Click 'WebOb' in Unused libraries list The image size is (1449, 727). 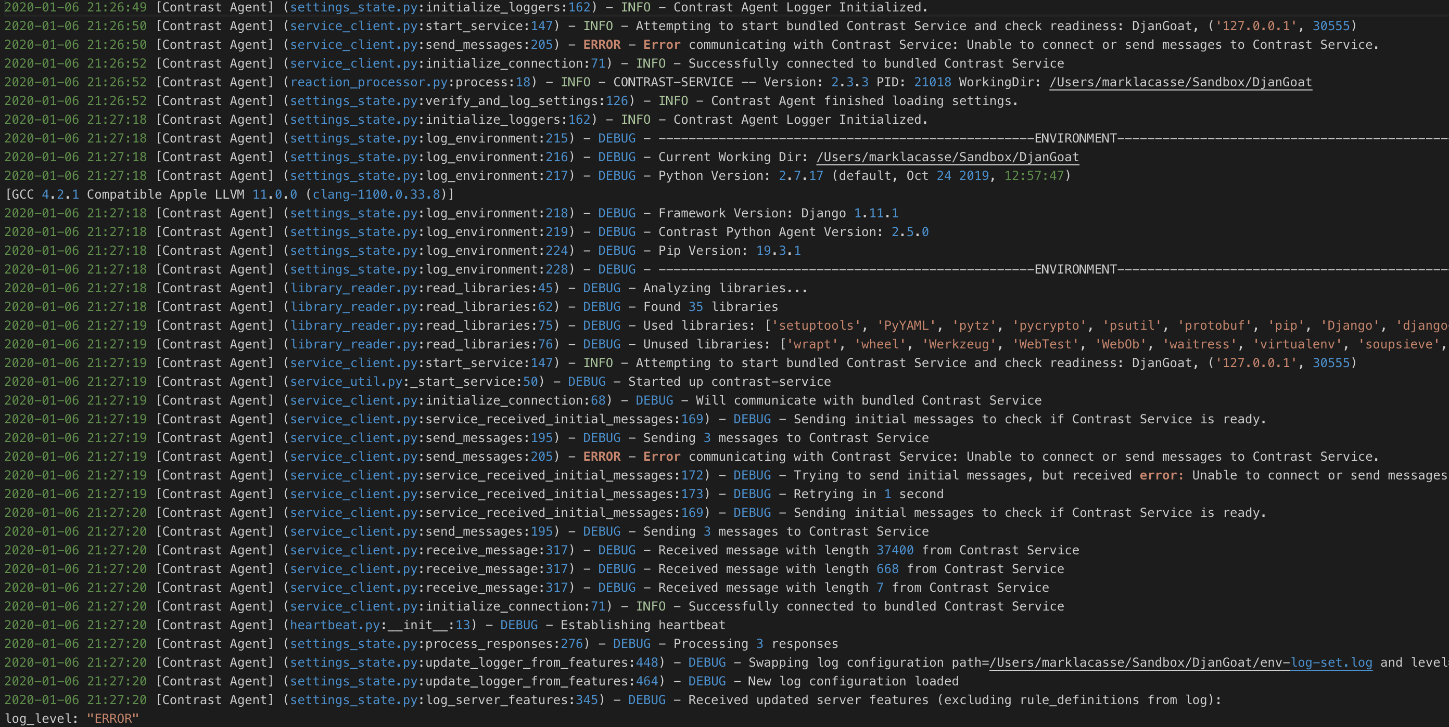click(x=1121, y=344)
